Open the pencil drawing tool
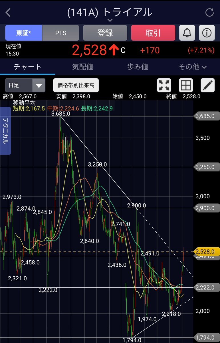Image resolution: width=220 pixels, height=343 pixels. [x=207, y=85]
